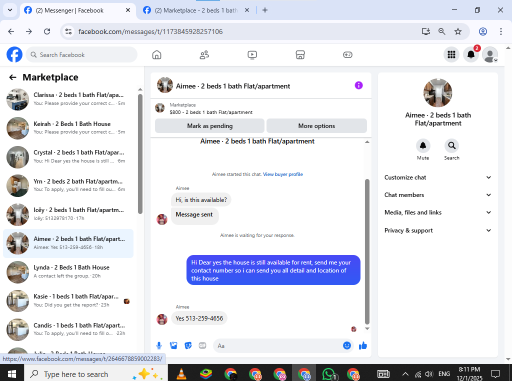Click the browser address bar URL
Viewport: 512px width, 381px height.
tap(150, 31)
